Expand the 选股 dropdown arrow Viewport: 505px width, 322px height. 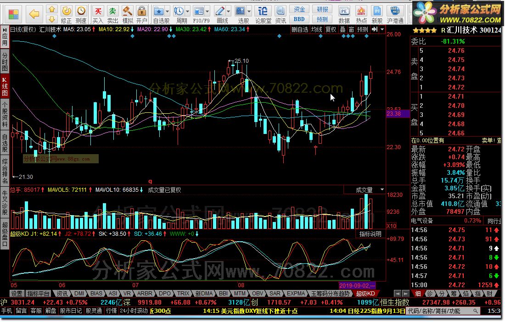click(x=249, y=11)
